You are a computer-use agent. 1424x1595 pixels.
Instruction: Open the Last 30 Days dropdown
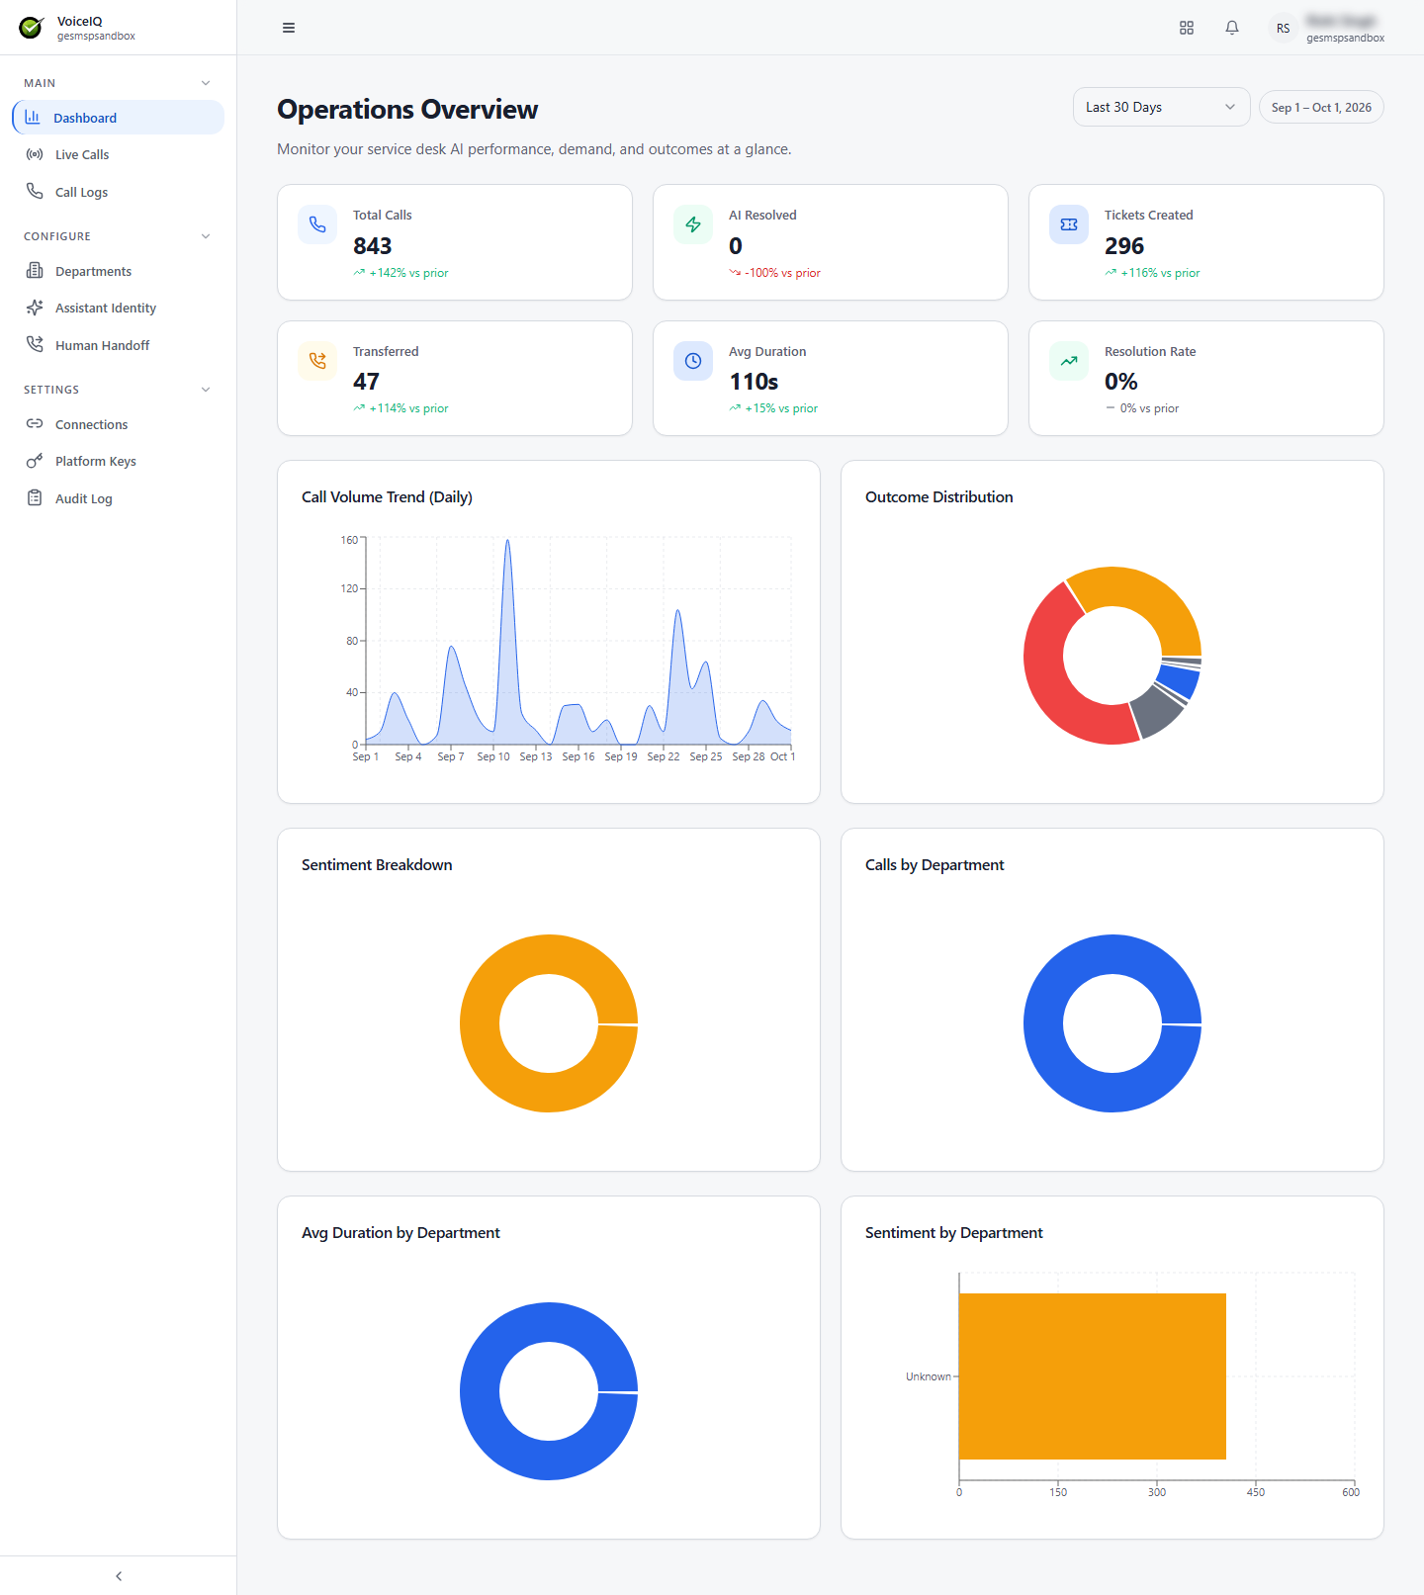(1162, 107)
